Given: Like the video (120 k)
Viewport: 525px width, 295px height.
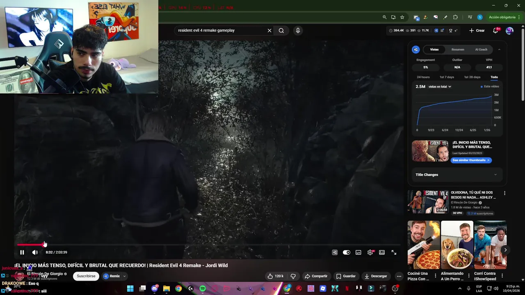Looking at the screenshot, I should pyautogui.click(x=276, y=276).
